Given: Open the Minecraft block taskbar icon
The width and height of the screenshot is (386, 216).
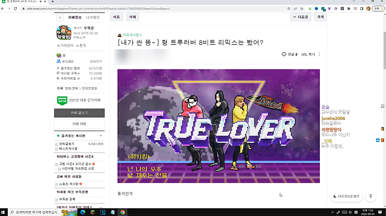Looking at the screenshot, I should [93, 212].
